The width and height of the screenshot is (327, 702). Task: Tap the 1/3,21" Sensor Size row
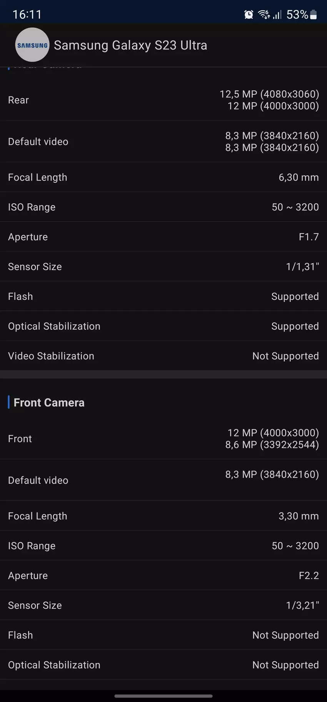pos(163,605)
